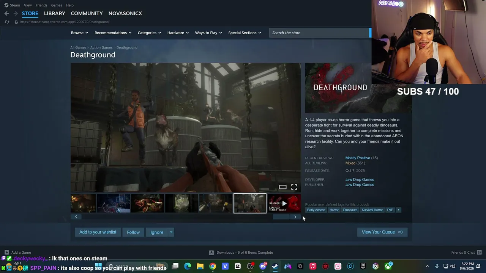The image size is (486, 273).
Task: Open the Xbox app from the taskbar
Action: tap(388, 266)
